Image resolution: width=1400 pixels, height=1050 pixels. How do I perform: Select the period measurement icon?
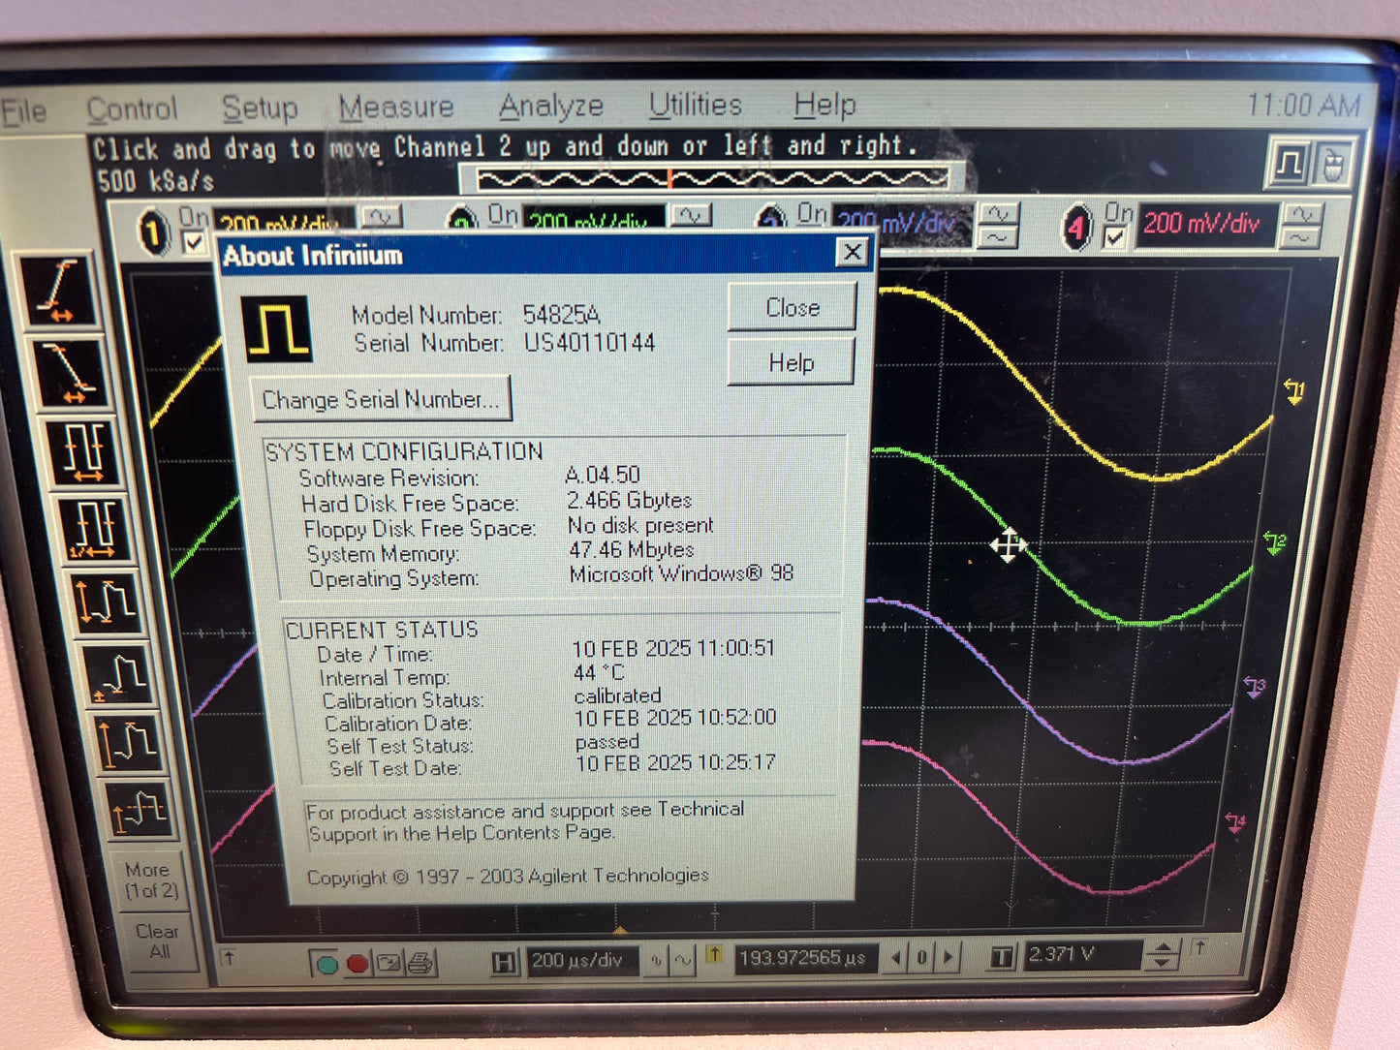[84, 451]
